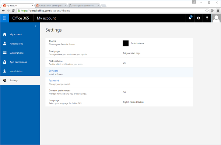Open the Notifications setting heading
This screenshot has height=145, width=221.
point(56,61)
